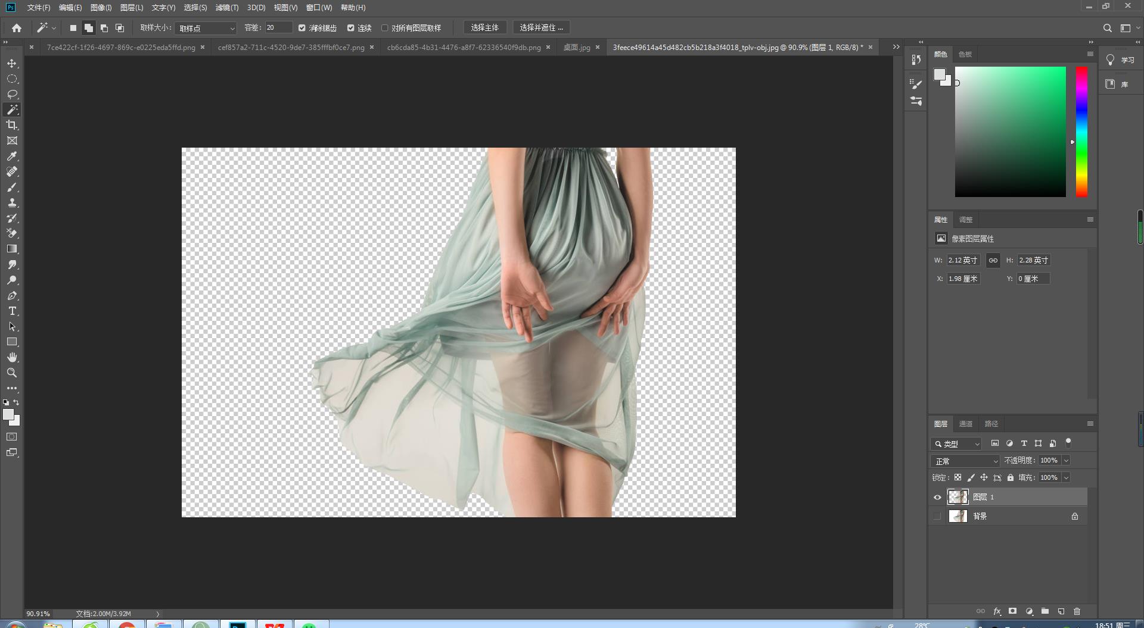This screenshot has width=1144, height=628.
Task: Hide 图层 1 using its eye icon
Action: (x=937, y=497)
